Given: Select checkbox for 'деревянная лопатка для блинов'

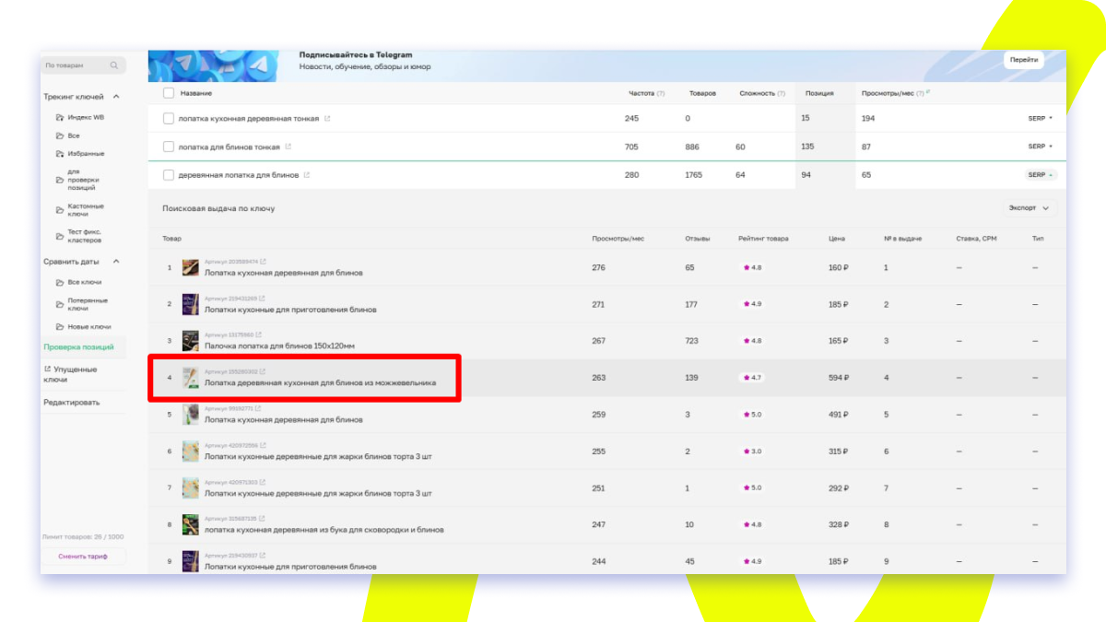Looking at the screenshot, I should [x=169, y=175].
